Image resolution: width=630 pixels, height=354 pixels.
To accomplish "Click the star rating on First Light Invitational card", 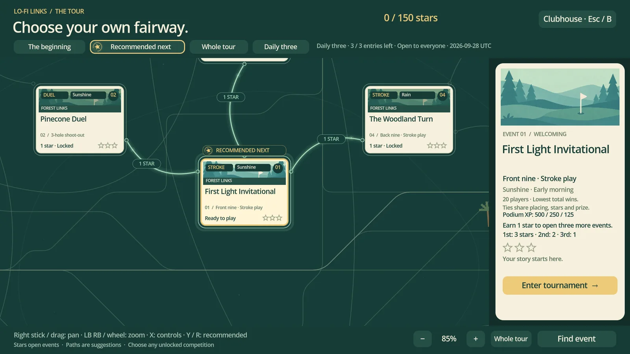I will click(272, 218).
